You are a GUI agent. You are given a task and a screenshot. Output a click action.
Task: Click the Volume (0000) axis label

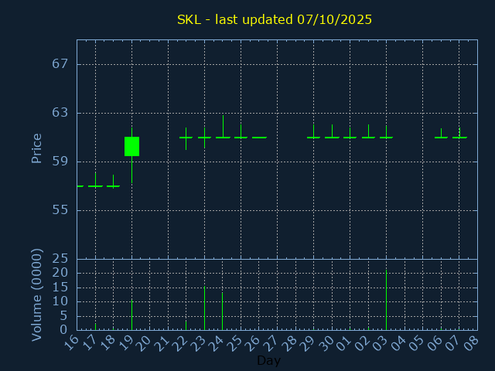pyautogui.click(x=36, y=294)
